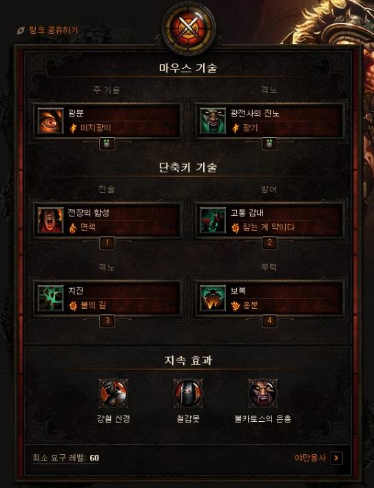Open the 야만용사 class link
Image resolution: width=374 pixels, height=488 pixels.
tap(310, 458)
